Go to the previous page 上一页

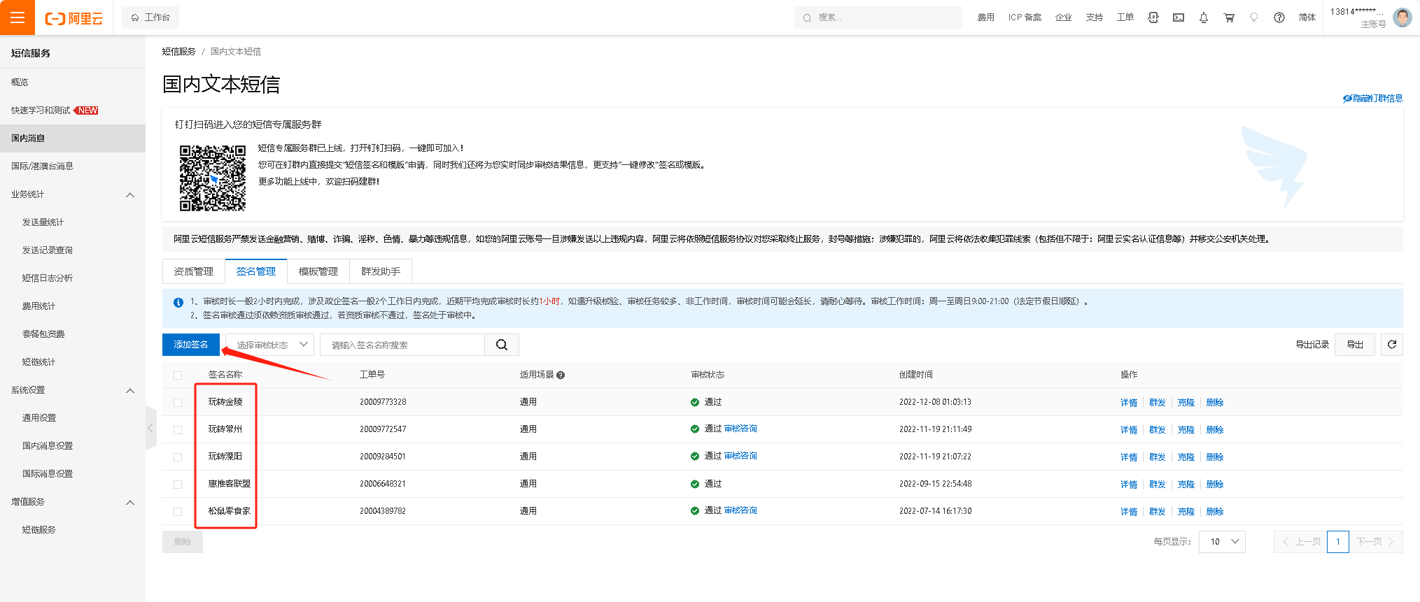[1300, 542]
